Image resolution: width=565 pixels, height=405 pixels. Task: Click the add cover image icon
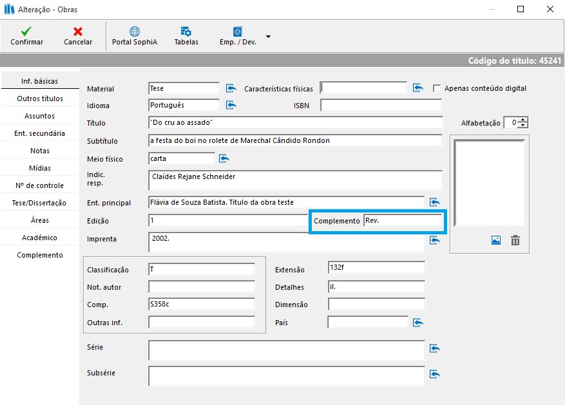coord(496,240)
